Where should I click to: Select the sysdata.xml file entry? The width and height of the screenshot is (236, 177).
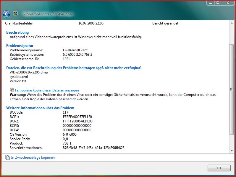point(19,77)
